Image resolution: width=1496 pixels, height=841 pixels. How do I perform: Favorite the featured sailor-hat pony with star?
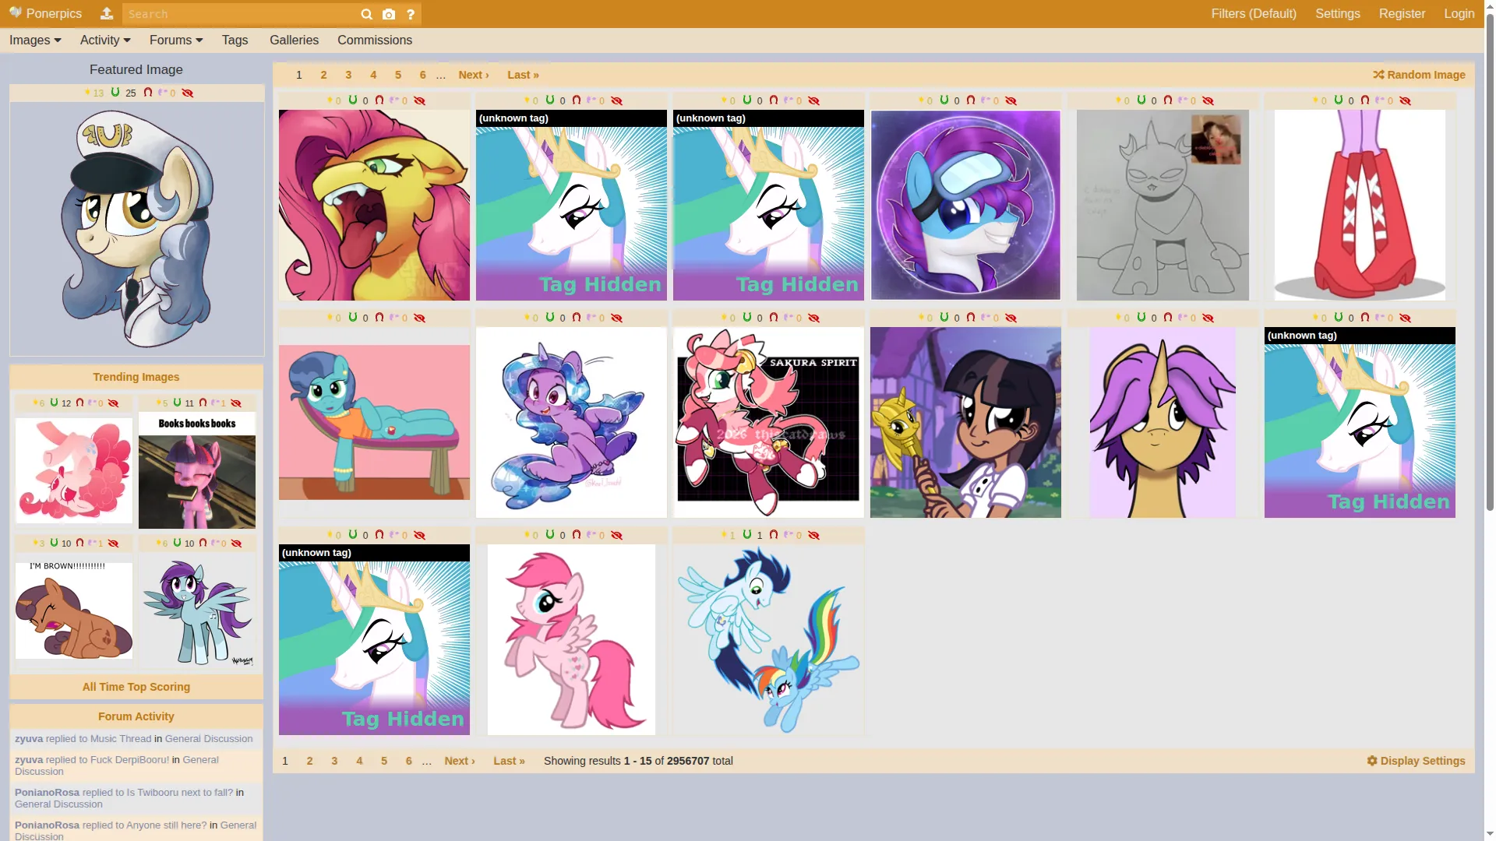point(87,93)
